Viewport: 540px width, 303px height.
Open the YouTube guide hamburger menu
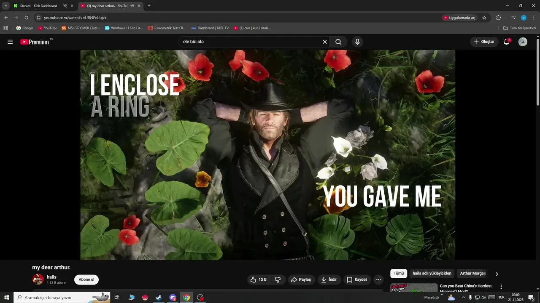point(10,42)
